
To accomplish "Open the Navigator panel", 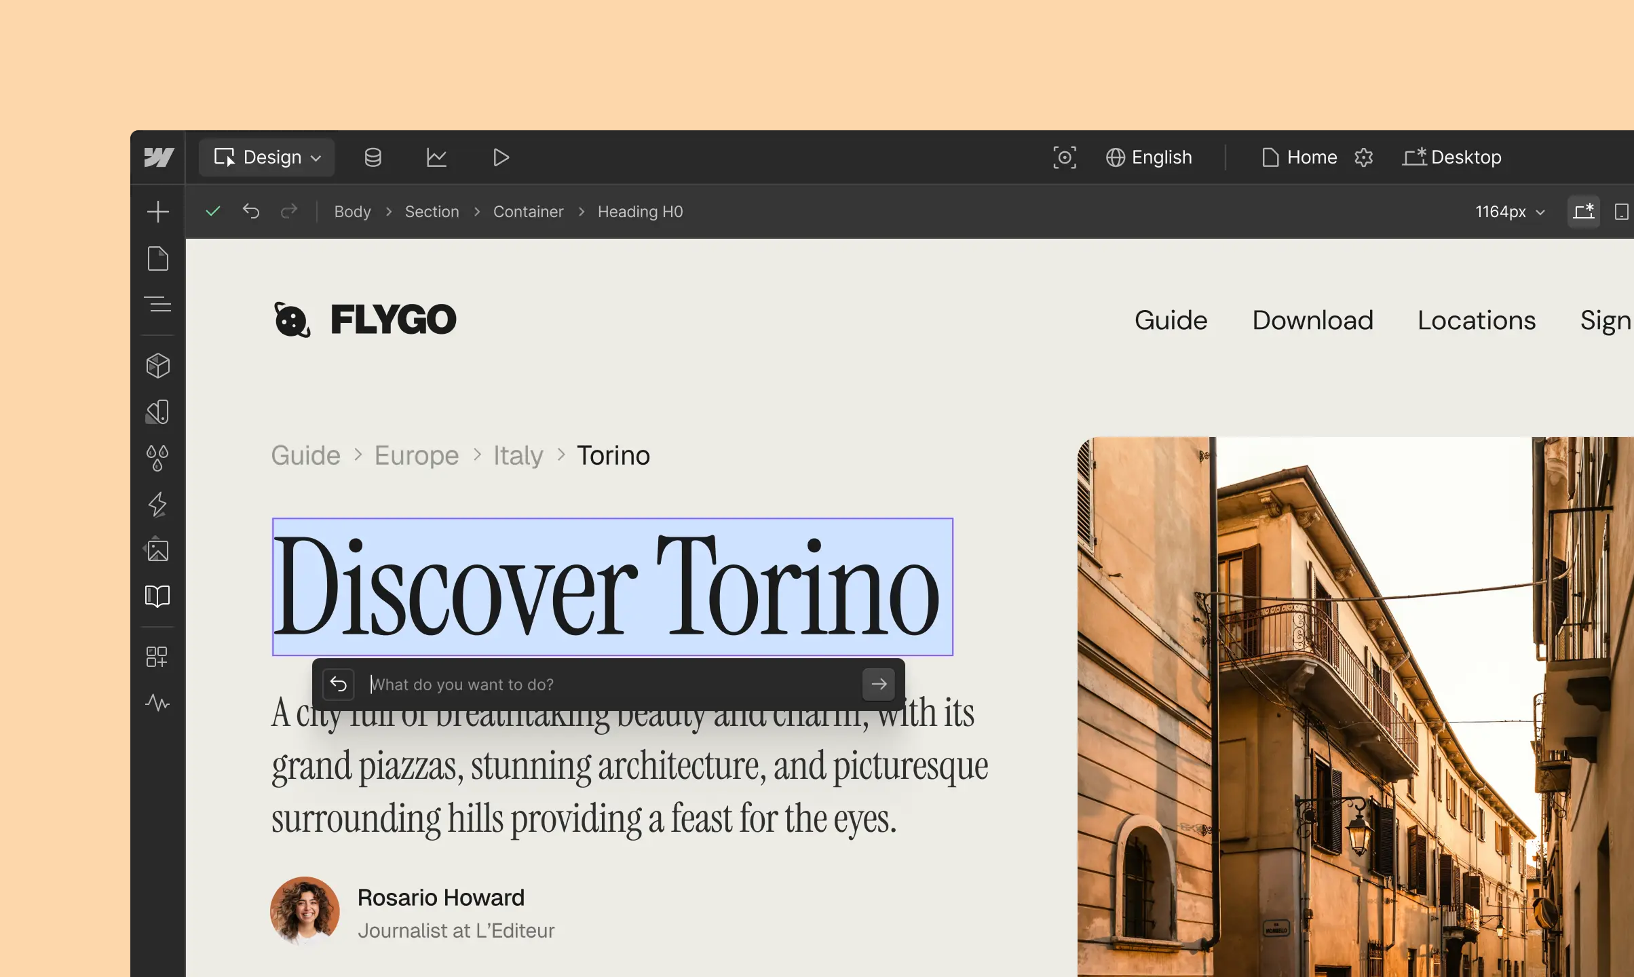I will coord(157,304).
